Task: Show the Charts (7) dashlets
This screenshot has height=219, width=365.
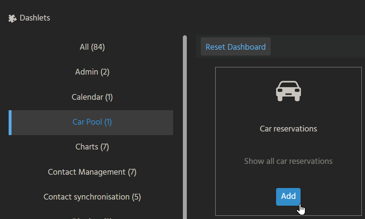Action: 92,147
